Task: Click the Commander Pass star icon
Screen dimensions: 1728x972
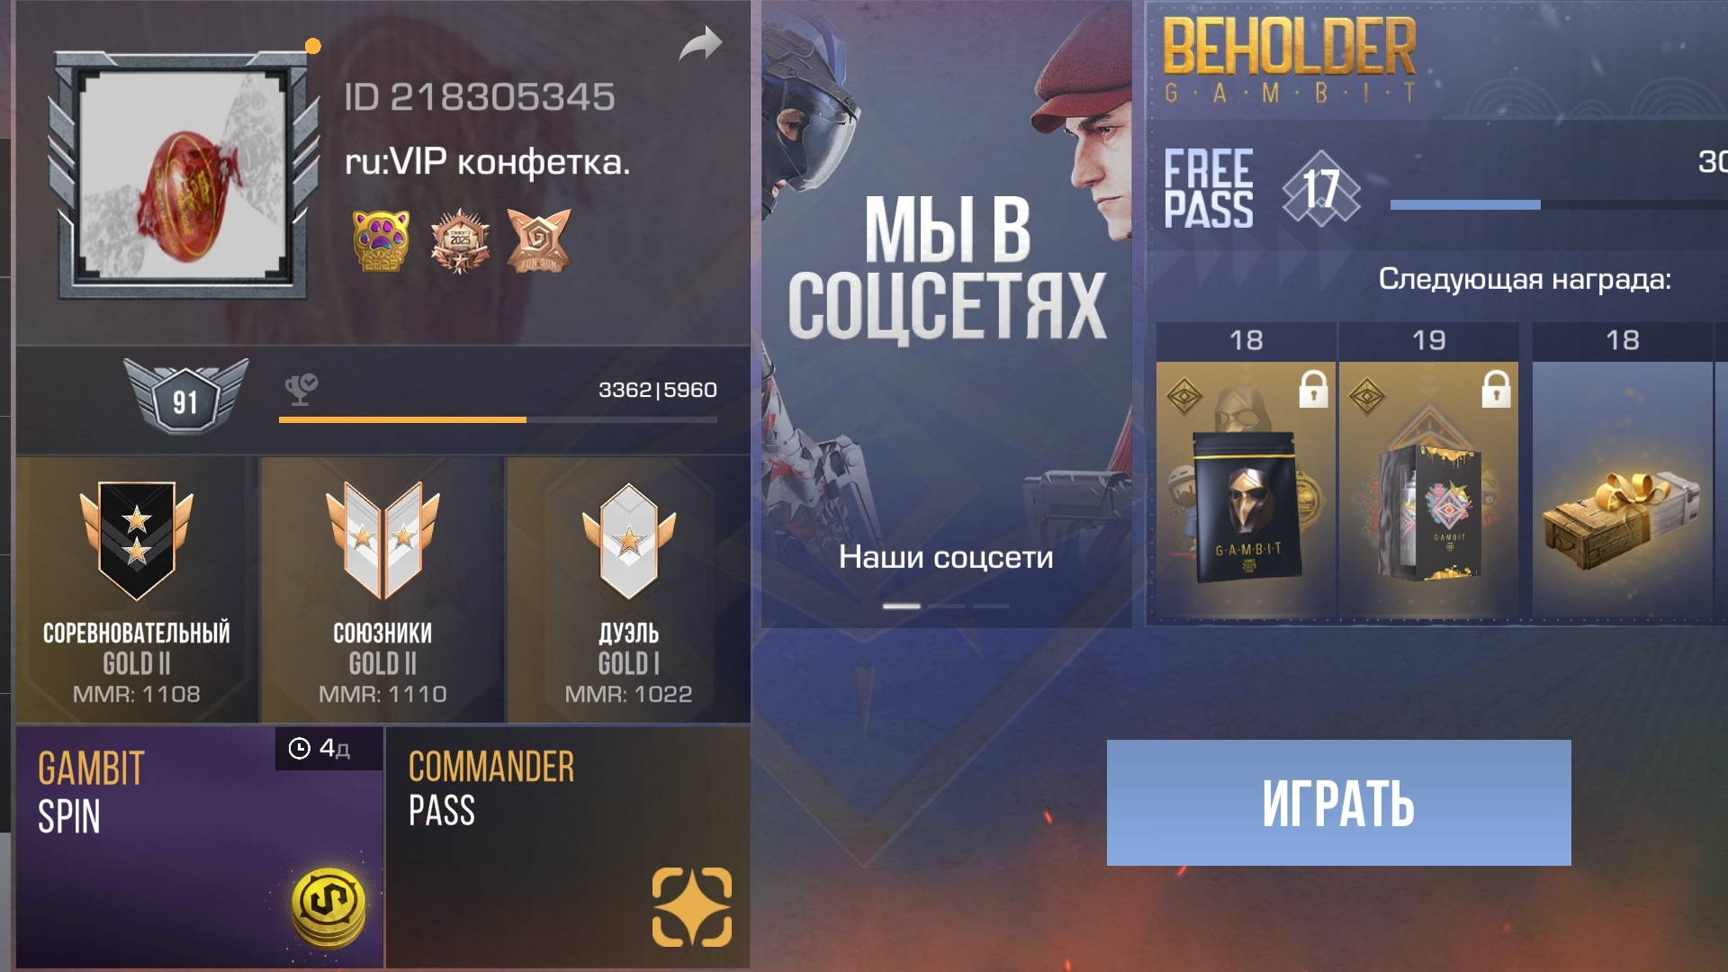Action: [x=691, y=907]
